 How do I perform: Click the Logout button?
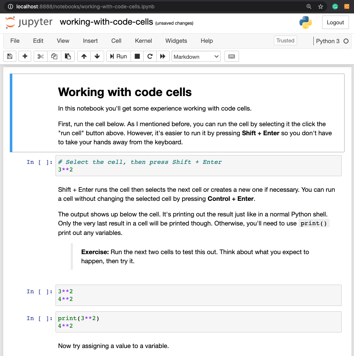point(335,22)
